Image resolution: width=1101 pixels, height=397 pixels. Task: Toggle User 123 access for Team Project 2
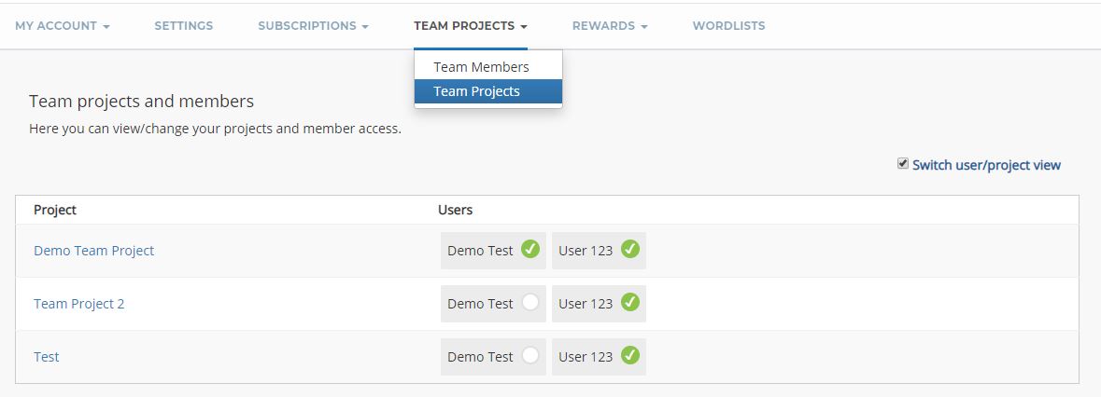630,303
